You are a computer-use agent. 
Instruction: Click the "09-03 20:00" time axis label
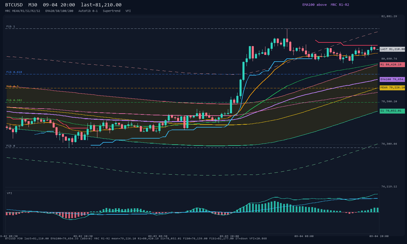click(229, 236)
